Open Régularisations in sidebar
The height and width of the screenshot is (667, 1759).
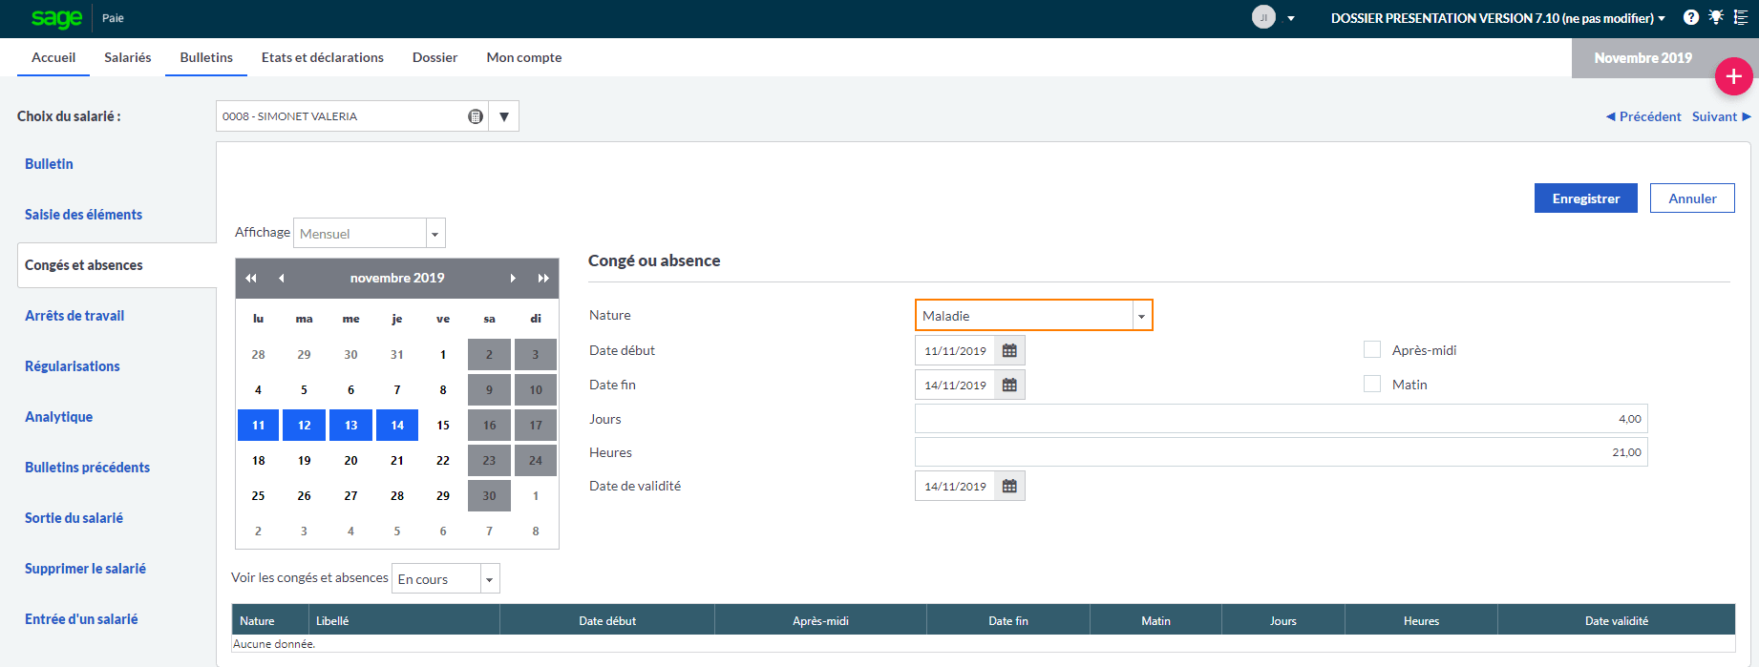pos(73,366)
